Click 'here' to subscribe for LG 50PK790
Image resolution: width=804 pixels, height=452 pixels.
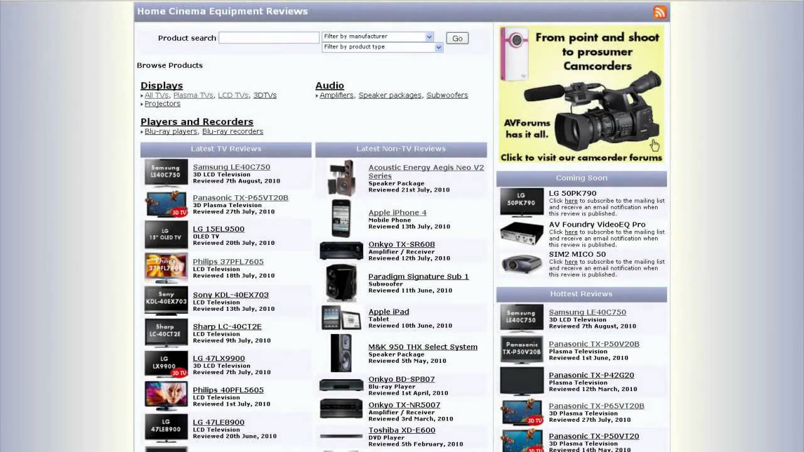pyautogui.click(x=571, y=201)
